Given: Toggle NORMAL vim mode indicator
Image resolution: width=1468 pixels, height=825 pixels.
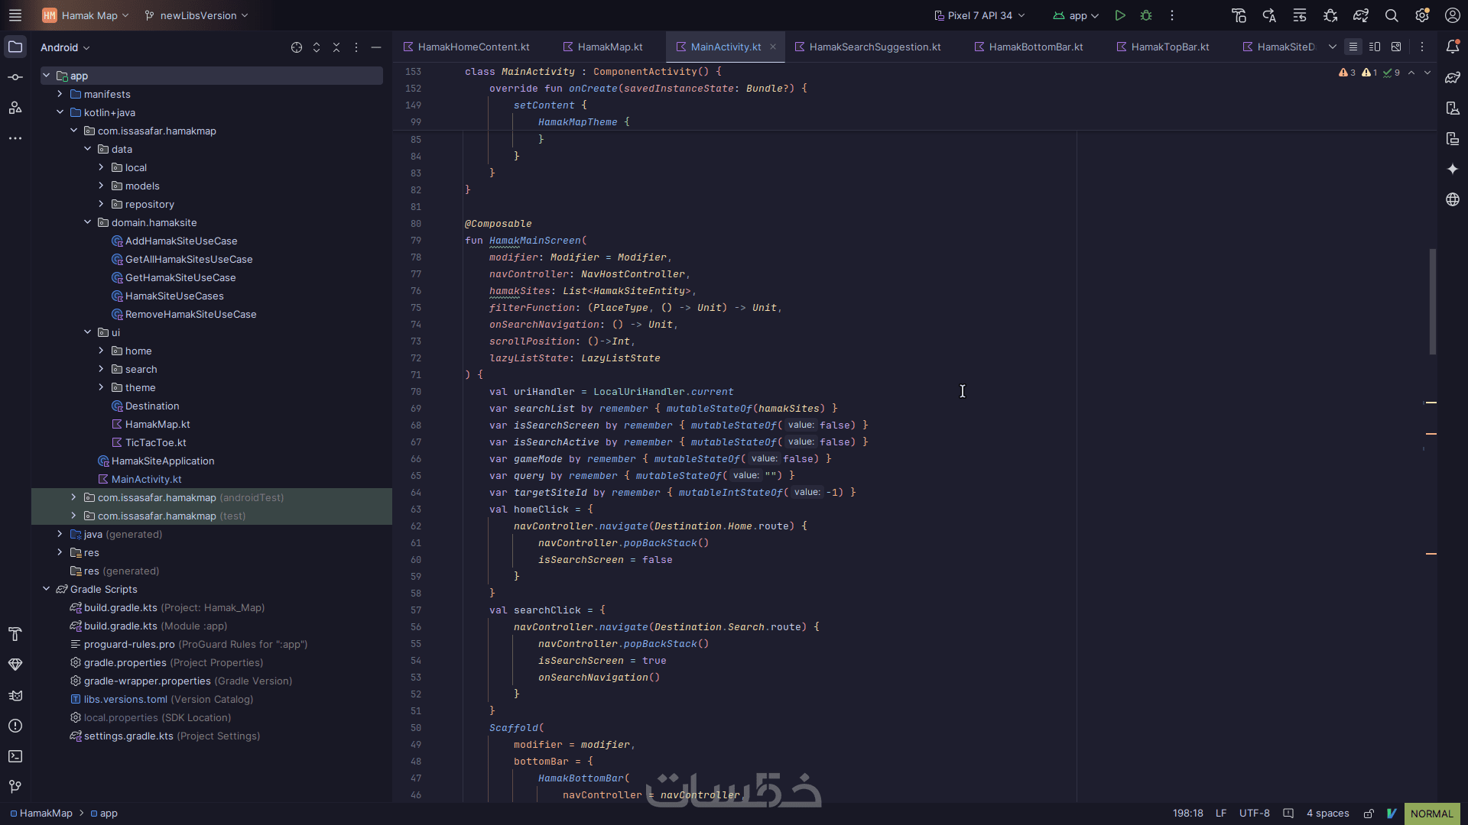Looking at the screenshot, I should coord(1431,814).
